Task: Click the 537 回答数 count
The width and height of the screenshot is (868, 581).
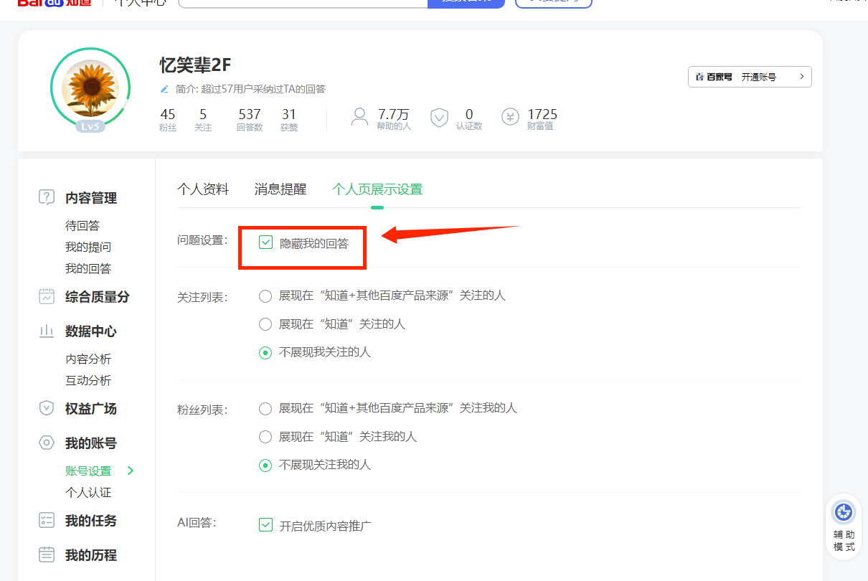Action: (250, 119)
